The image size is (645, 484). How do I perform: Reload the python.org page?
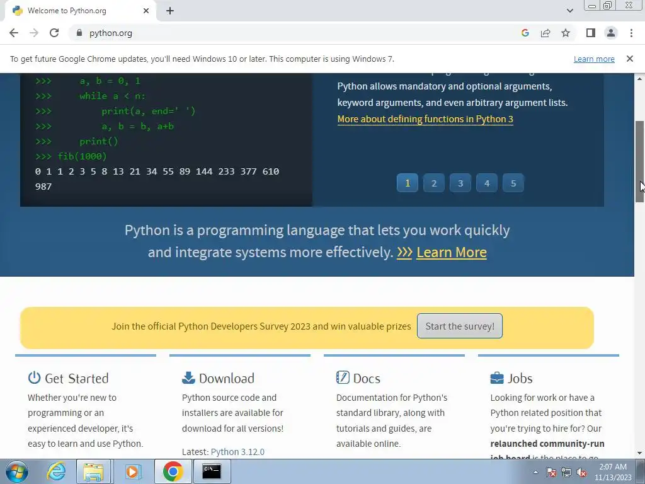pos(54,33)
